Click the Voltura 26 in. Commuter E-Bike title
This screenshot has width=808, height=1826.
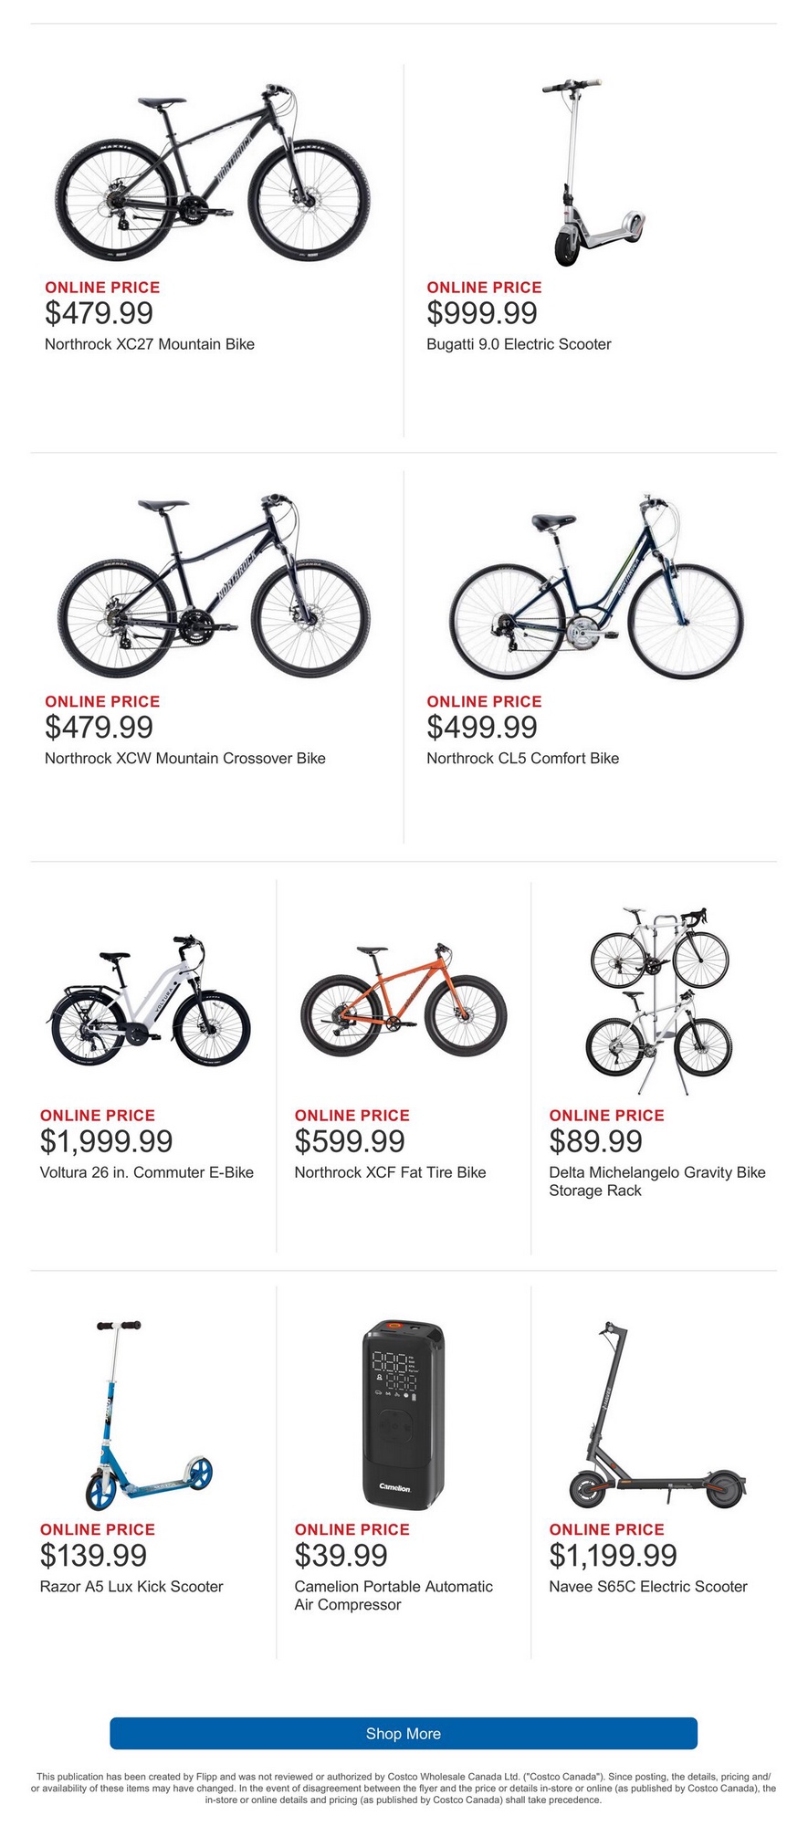147,1172
